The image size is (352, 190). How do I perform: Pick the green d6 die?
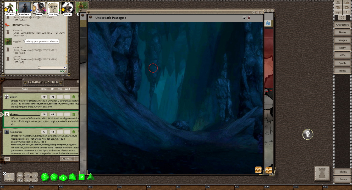coord(82,177)
